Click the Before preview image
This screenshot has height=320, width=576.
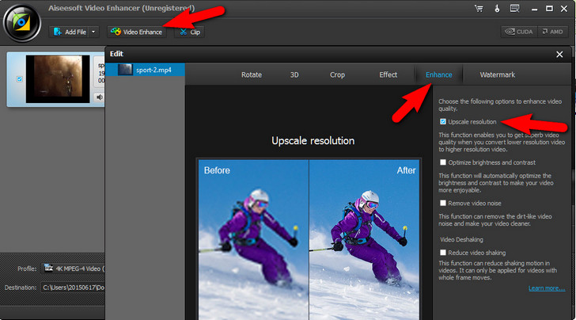click(253, 239)
